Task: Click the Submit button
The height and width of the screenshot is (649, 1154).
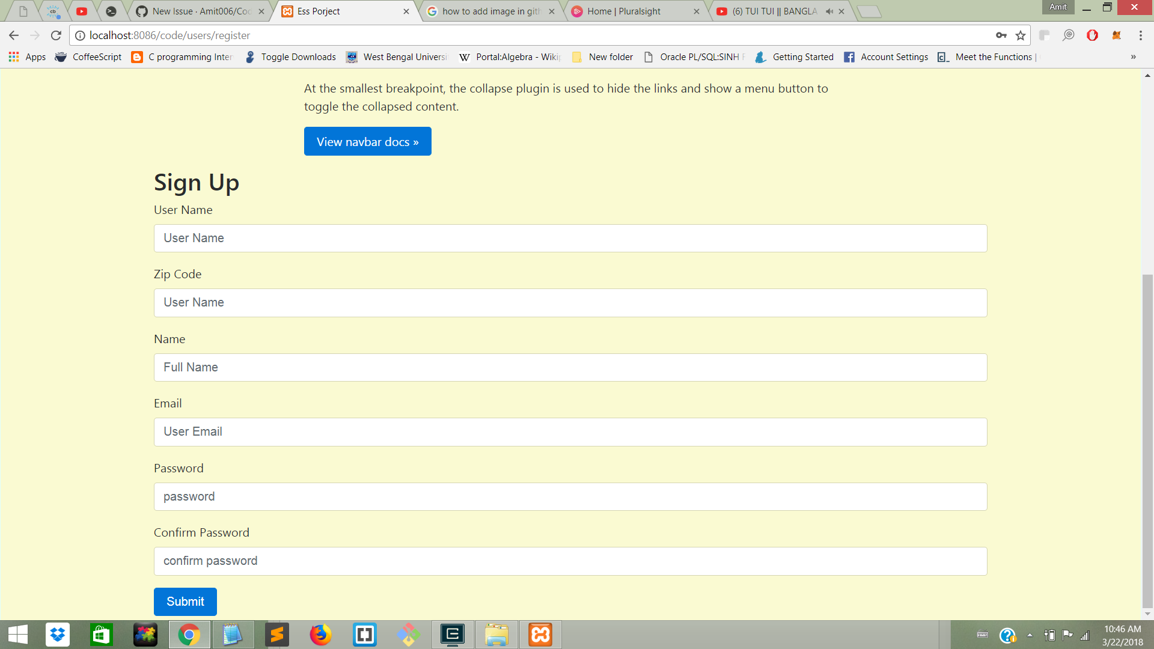Action: pyautogui.click(x=185, y=602)
